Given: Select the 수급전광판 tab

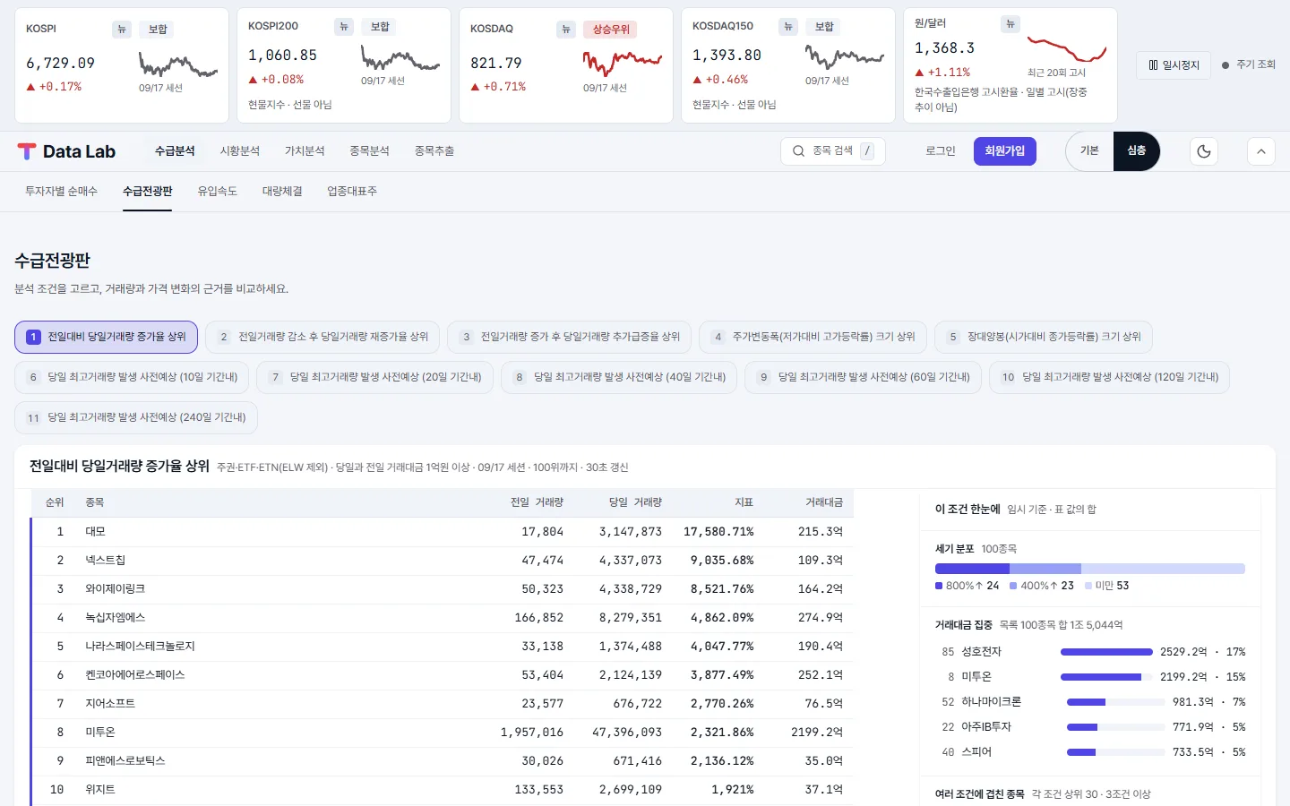Looking at the screenshot, I should [148, 192].
